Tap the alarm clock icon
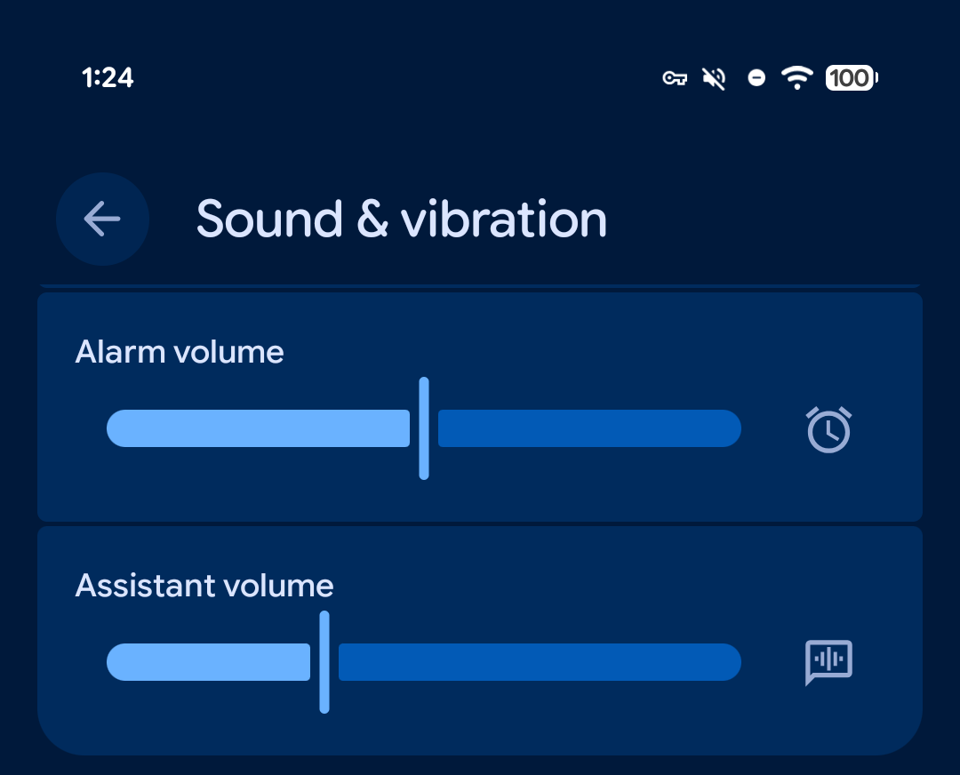 click(x=828, y=429)
